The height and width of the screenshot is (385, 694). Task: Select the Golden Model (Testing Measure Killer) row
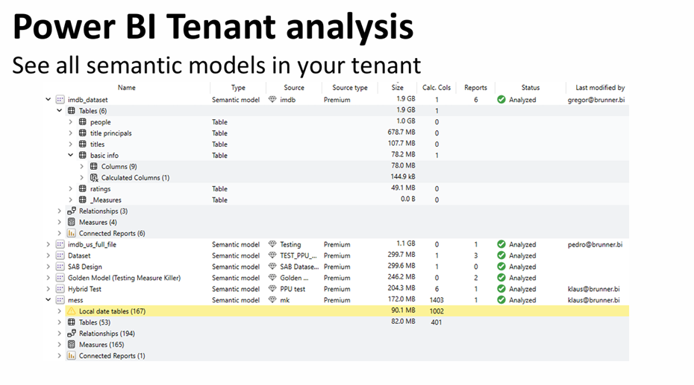[x=124, y=278]
